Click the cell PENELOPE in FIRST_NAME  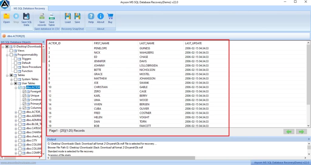(100, 48)
